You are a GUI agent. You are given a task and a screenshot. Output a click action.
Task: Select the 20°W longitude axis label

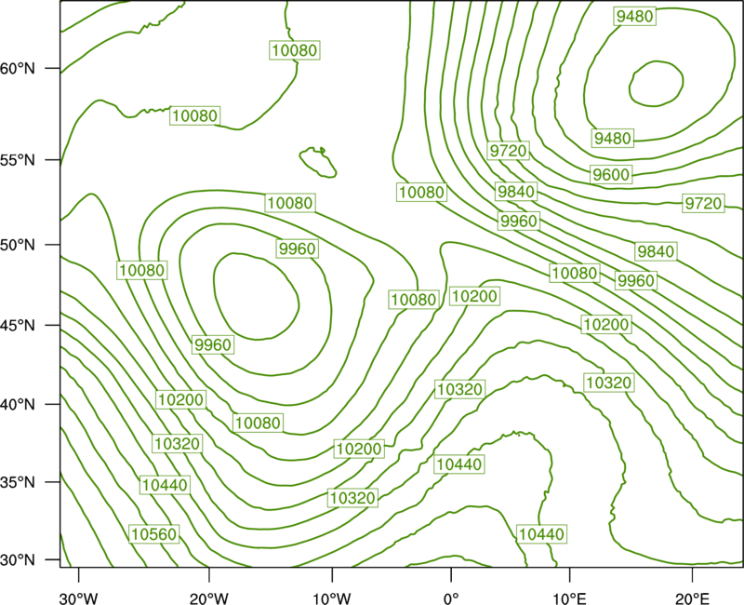(x=209, y=598)
